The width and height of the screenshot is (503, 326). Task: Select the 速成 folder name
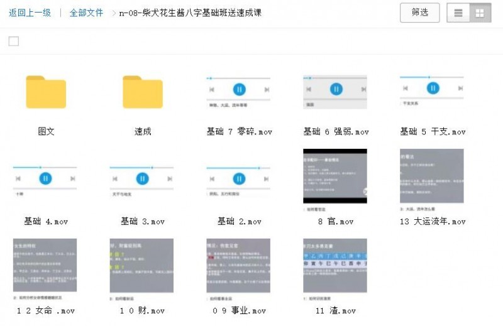[143, 131]
